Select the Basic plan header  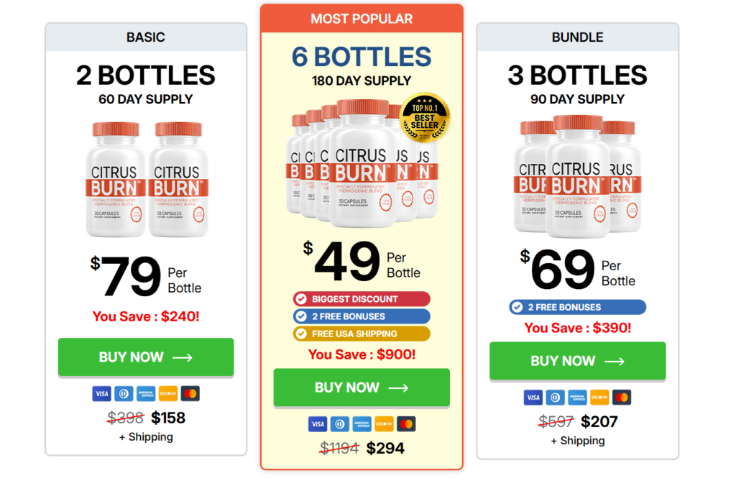tap(145, 37)
